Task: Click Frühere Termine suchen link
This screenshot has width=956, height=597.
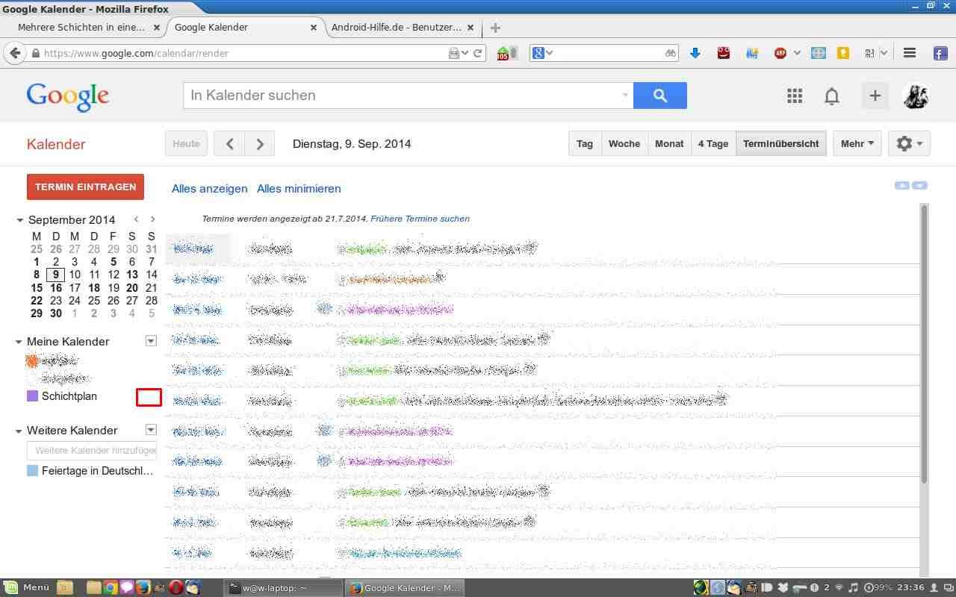Action: [x=420, y=219]
